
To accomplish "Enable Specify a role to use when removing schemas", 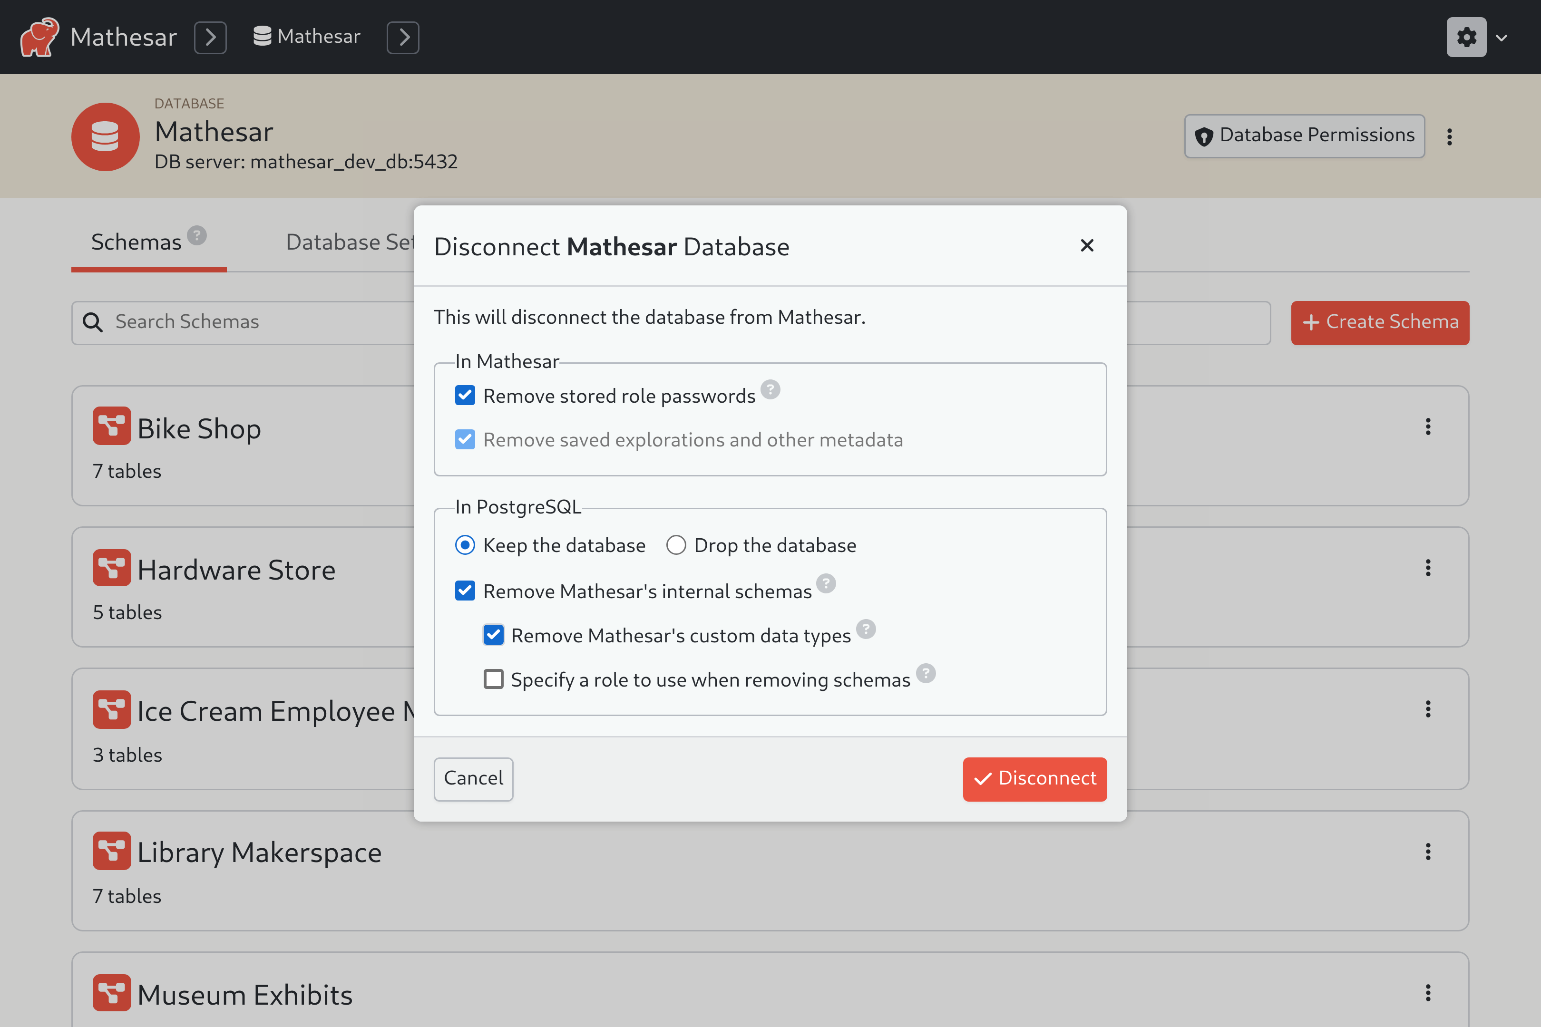I will click(x=493, y=679).
